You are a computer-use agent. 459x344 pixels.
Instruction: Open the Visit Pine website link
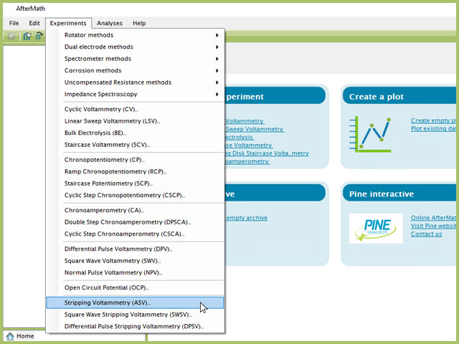coord(433,226)
